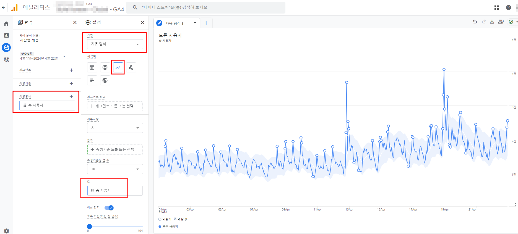
Task: Open the data quality check icon
Action: (x=511, y=22)
